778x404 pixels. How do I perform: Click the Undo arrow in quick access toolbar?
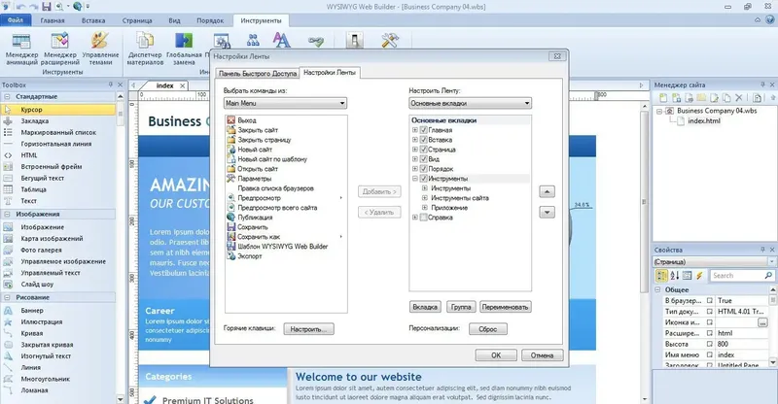21,7
